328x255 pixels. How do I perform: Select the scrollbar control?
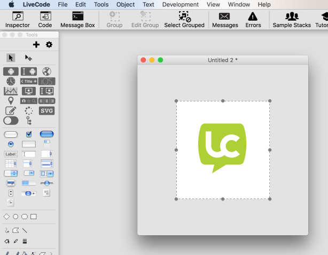coord(29,194)
